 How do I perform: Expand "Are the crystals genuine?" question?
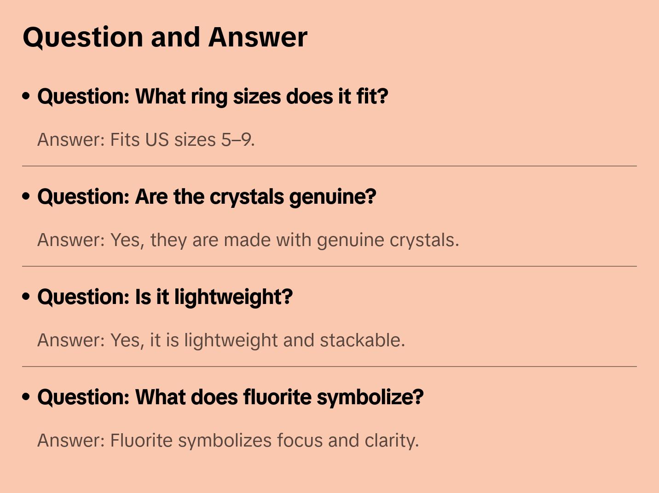(207, 197)
